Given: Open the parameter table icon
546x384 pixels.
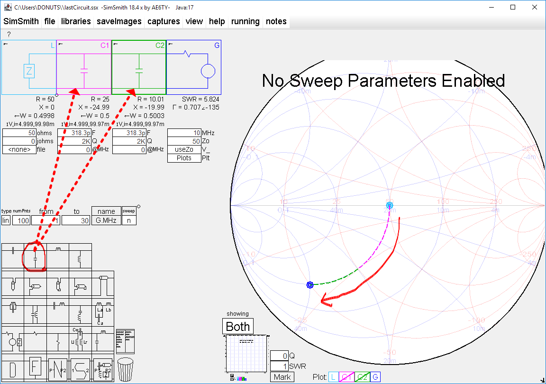Looking at the screenshot, I should (x=125, y=341).
